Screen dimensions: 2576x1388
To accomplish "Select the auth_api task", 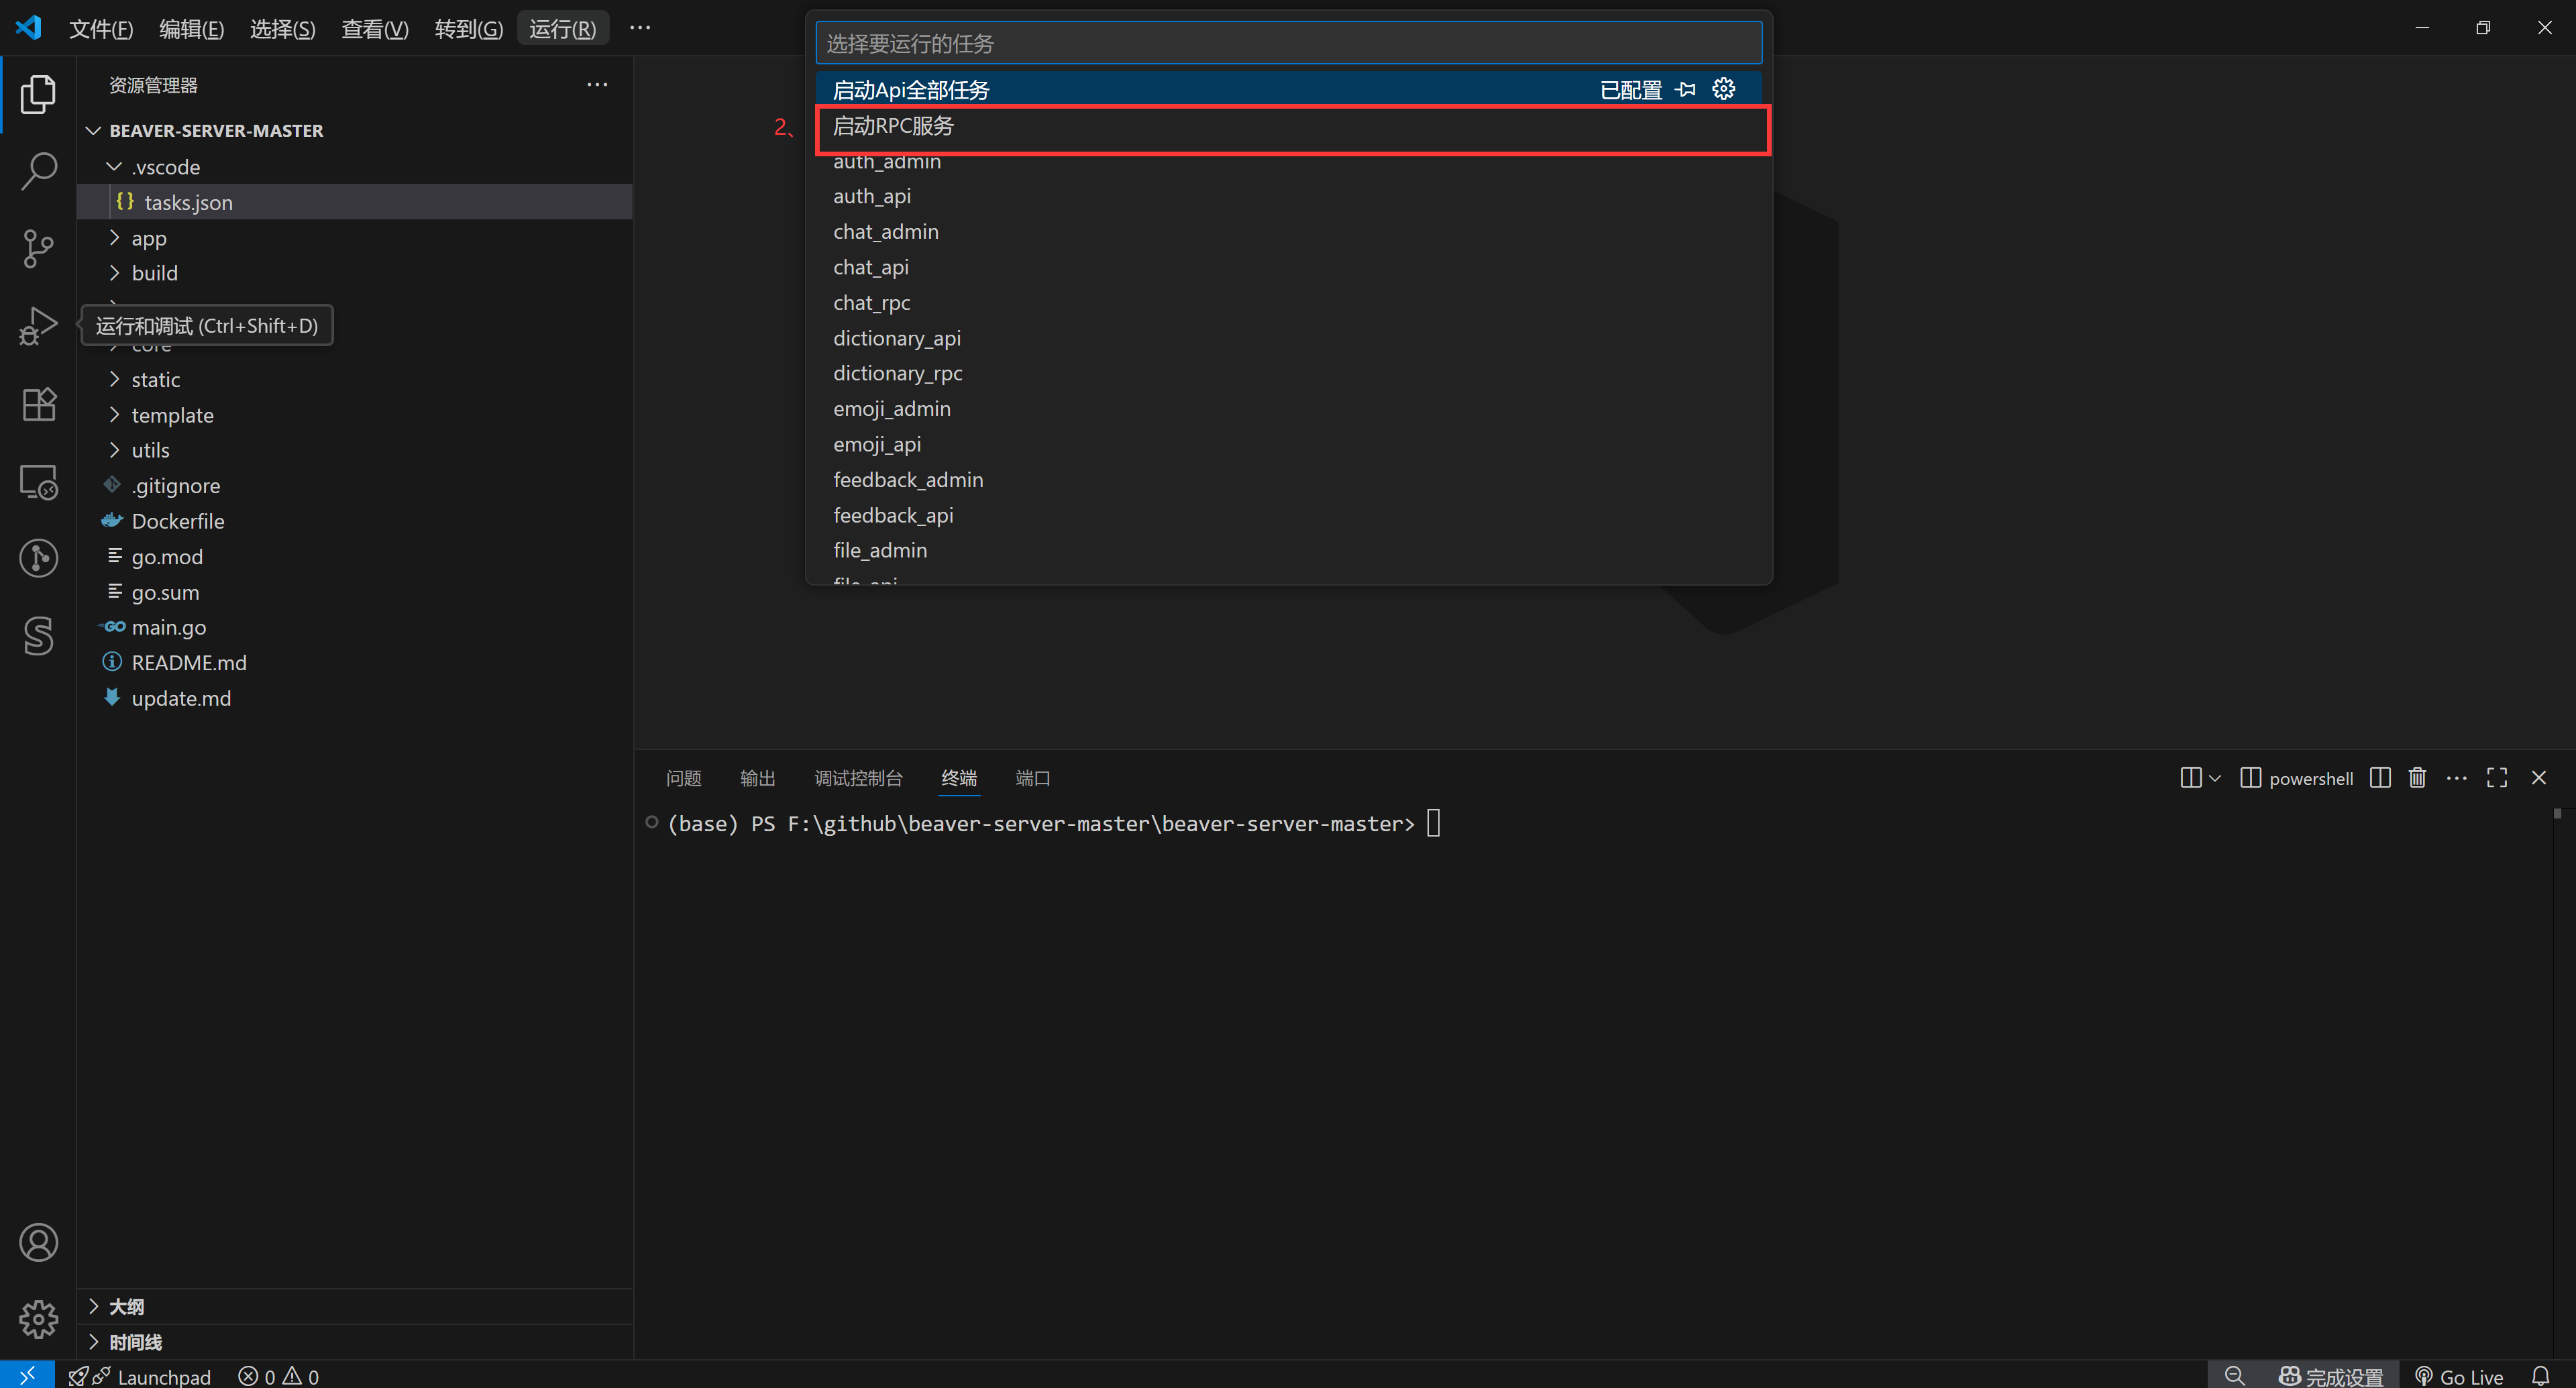I will coord(1288,196).
